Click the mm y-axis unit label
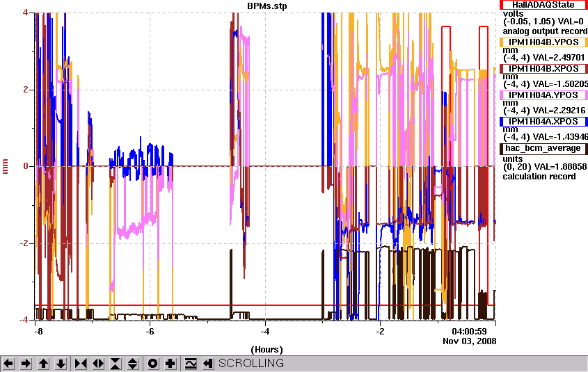The width and height of the screenshot is (588, 372). tap(5, 166)
